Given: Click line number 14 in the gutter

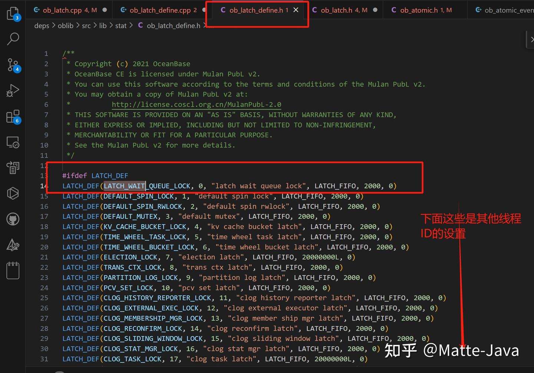Looking at the screenshot, I should [44, 186].
